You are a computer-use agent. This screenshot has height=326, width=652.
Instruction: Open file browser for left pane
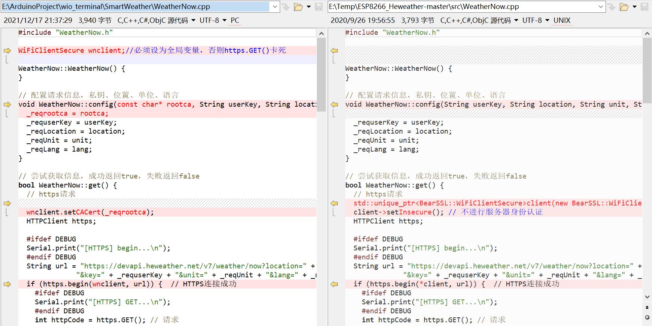tap(298, 7)
